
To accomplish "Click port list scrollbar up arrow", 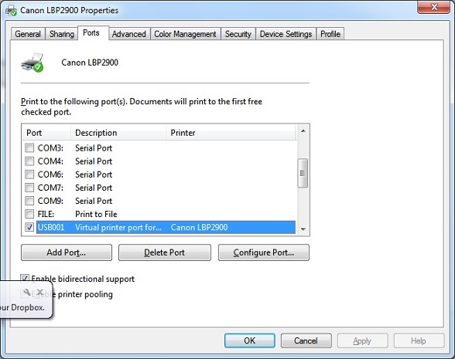I will pos(303,131).
